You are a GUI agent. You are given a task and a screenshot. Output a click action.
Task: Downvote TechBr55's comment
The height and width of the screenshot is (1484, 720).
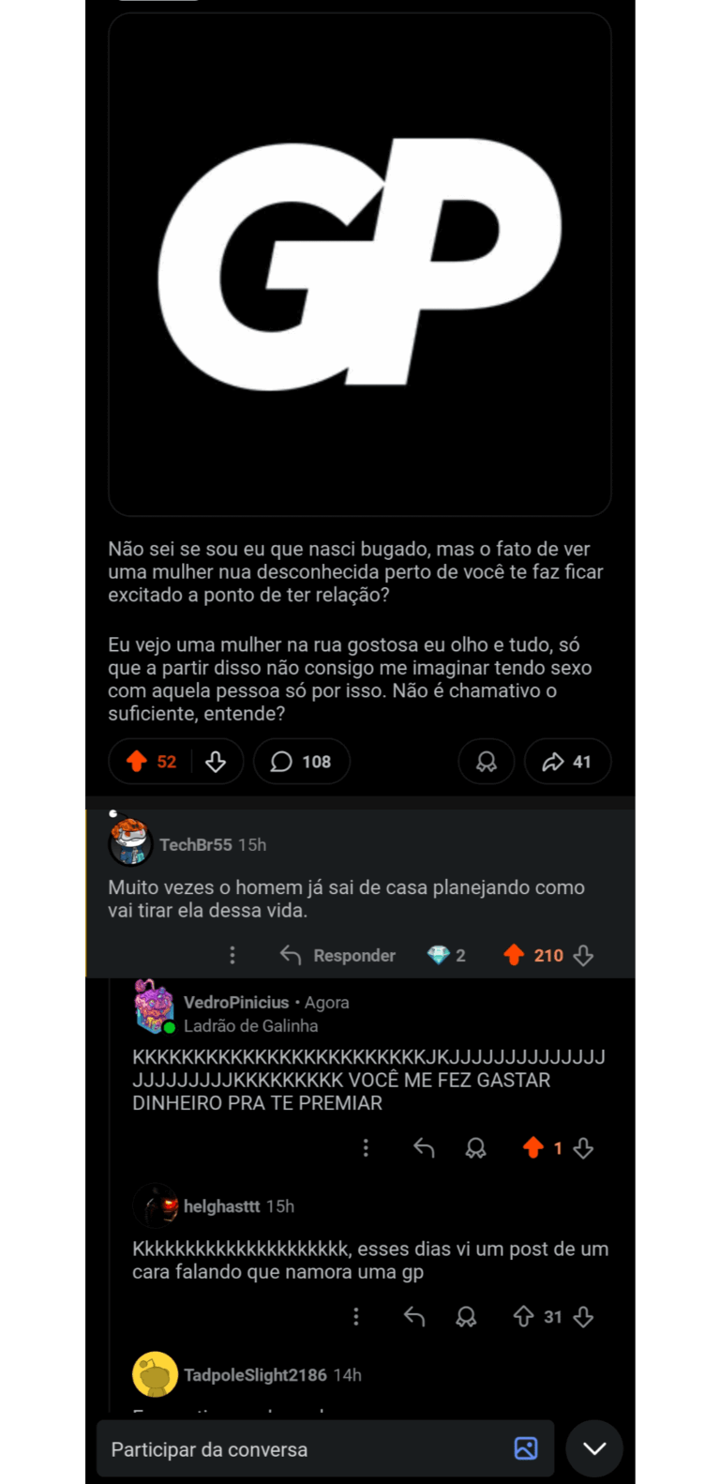583,955
